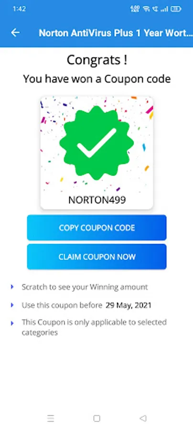193x430 pixels.
Task: Tap CLAIM COUPON NOW button
Action: (97, 257)
